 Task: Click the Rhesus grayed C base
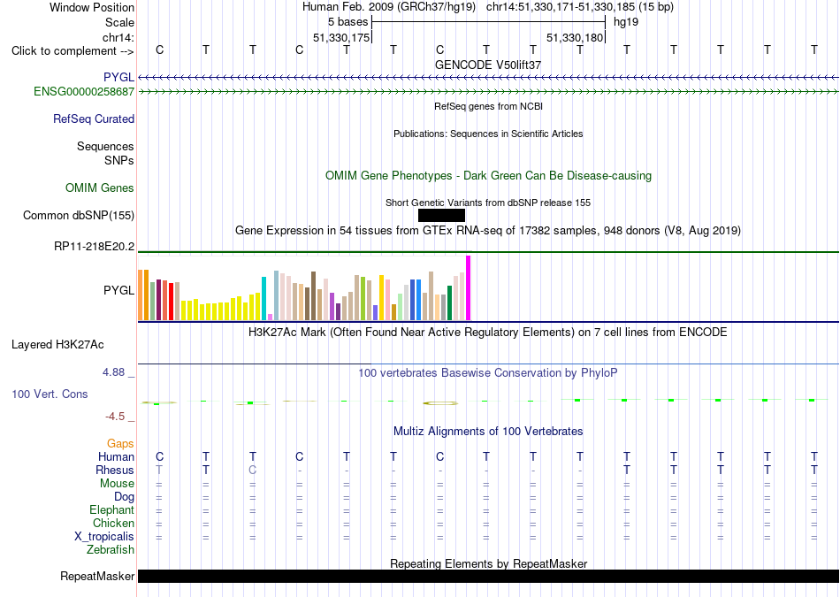253,470
